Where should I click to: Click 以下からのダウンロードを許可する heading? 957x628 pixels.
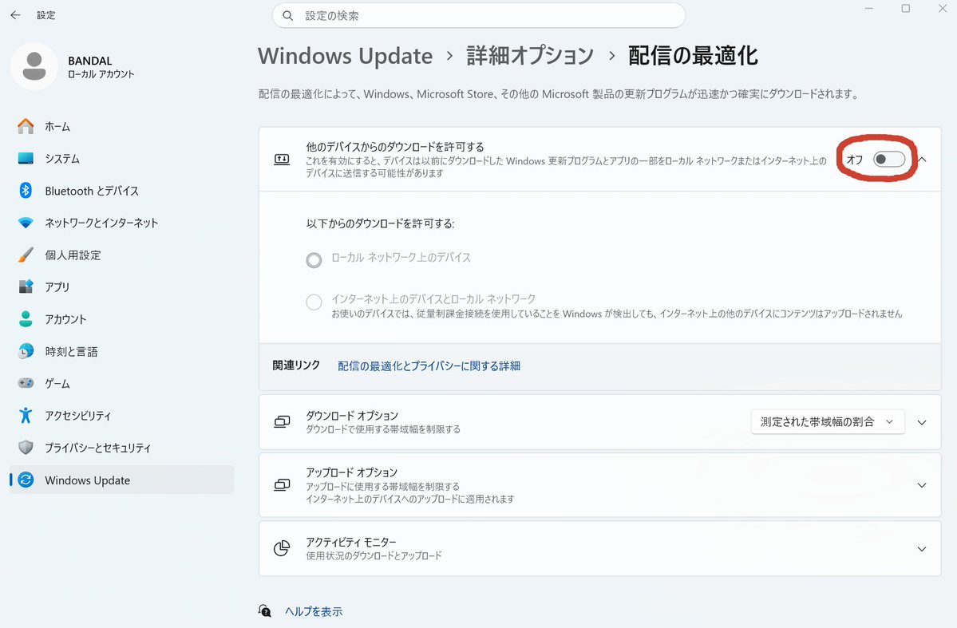380,223
